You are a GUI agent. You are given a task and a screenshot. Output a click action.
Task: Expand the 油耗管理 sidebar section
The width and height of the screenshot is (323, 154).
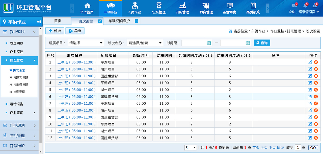[19, 136]
